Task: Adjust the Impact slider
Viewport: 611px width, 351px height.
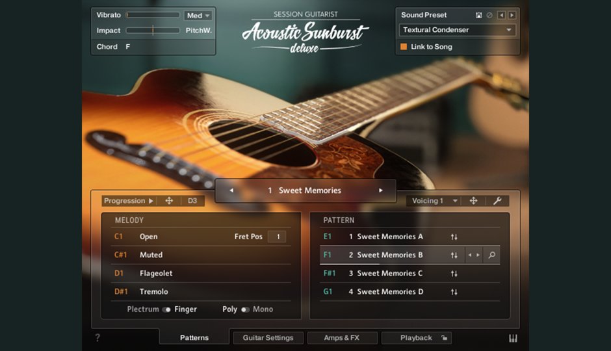Action: [153, 31]
